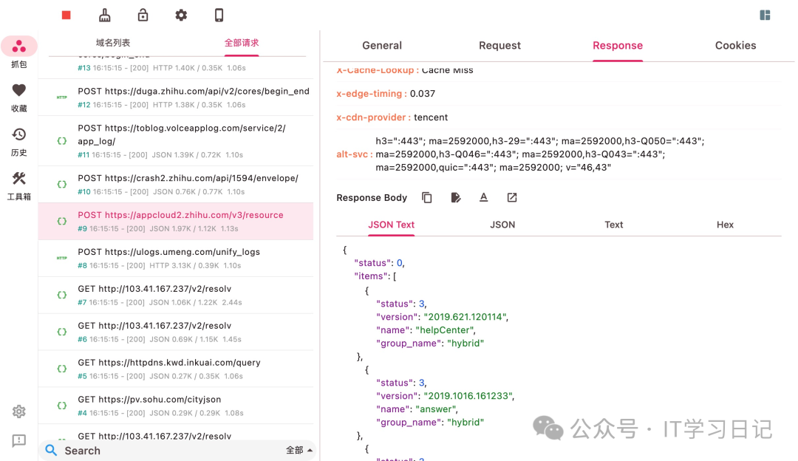798x461 pixels.
Task: Edit the response body with pencil-file icon
Action: coord(455,197)
